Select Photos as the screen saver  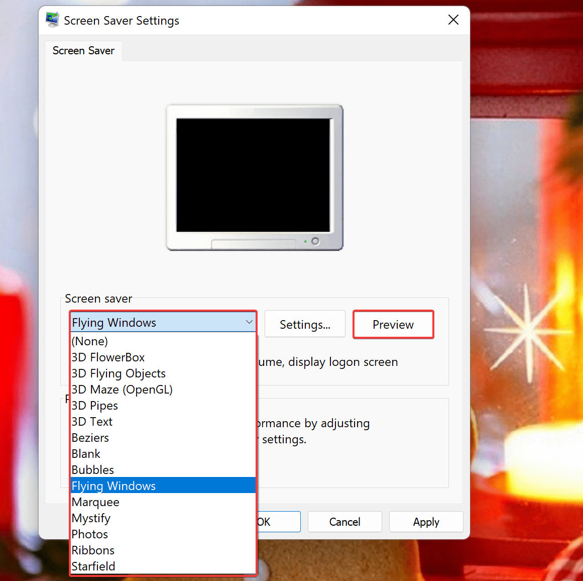click(89, 534)
